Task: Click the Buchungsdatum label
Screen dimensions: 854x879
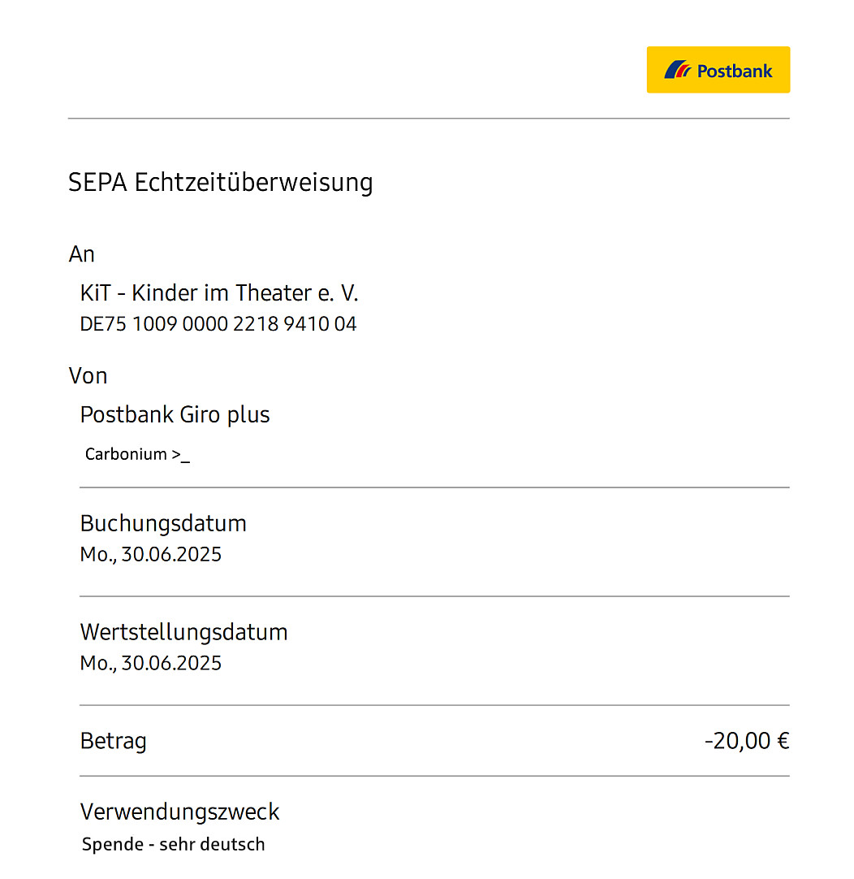Action: [x=163, y=523]
